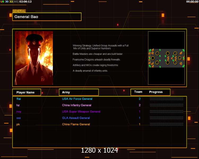Click team number 1 in pk's row
This screenshot has height=159, width=199.
[140, 124]
